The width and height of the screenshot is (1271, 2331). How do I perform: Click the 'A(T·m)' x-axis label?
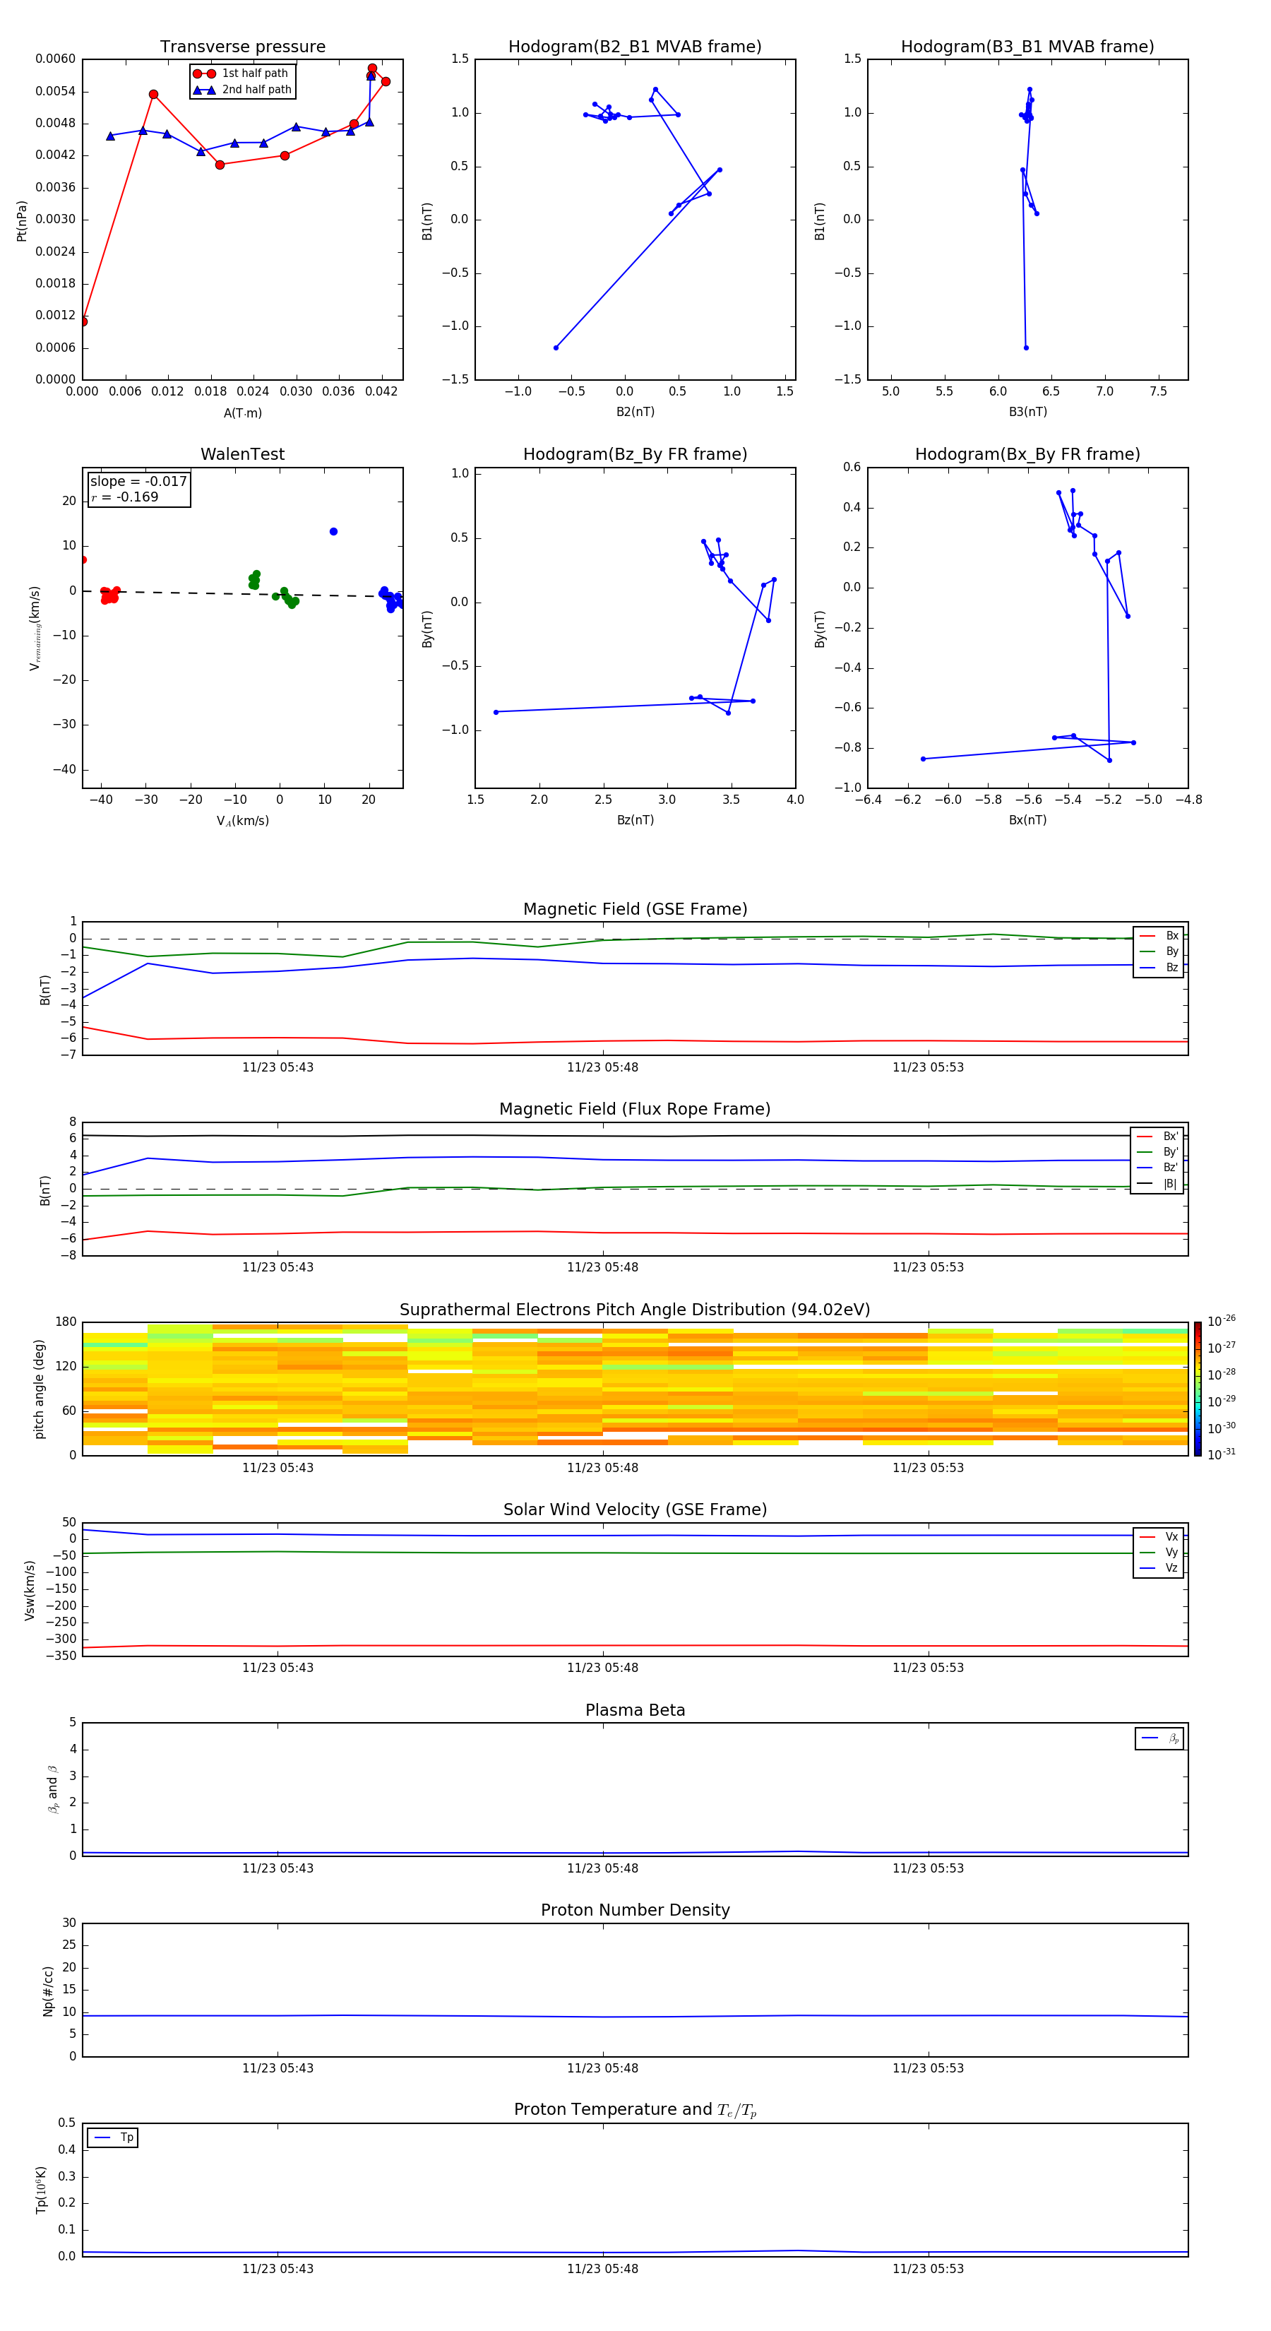pos(242,413)
